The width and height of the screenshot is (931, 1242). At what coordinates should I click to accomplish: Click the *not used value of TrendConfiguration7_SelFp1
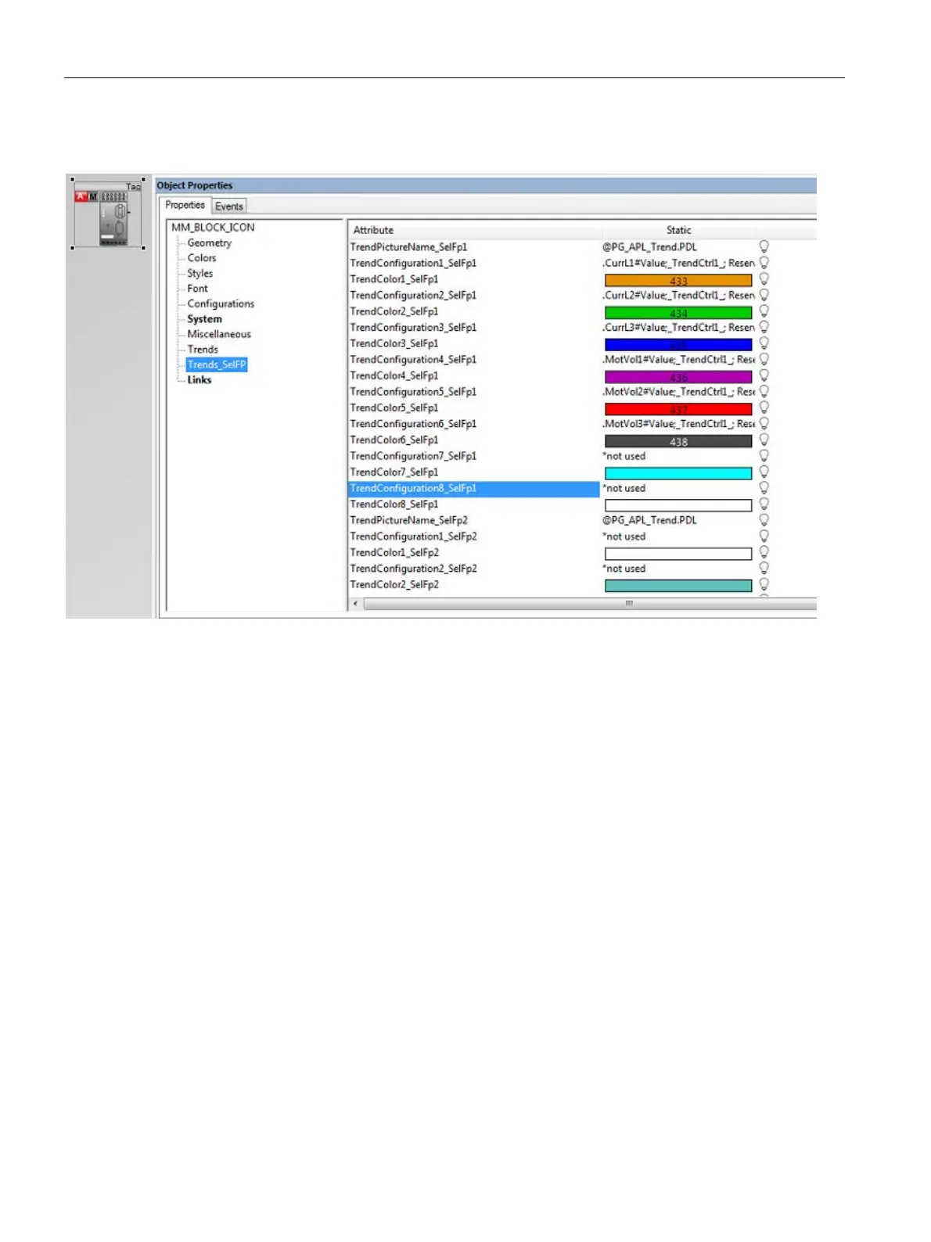pos(624,456)
